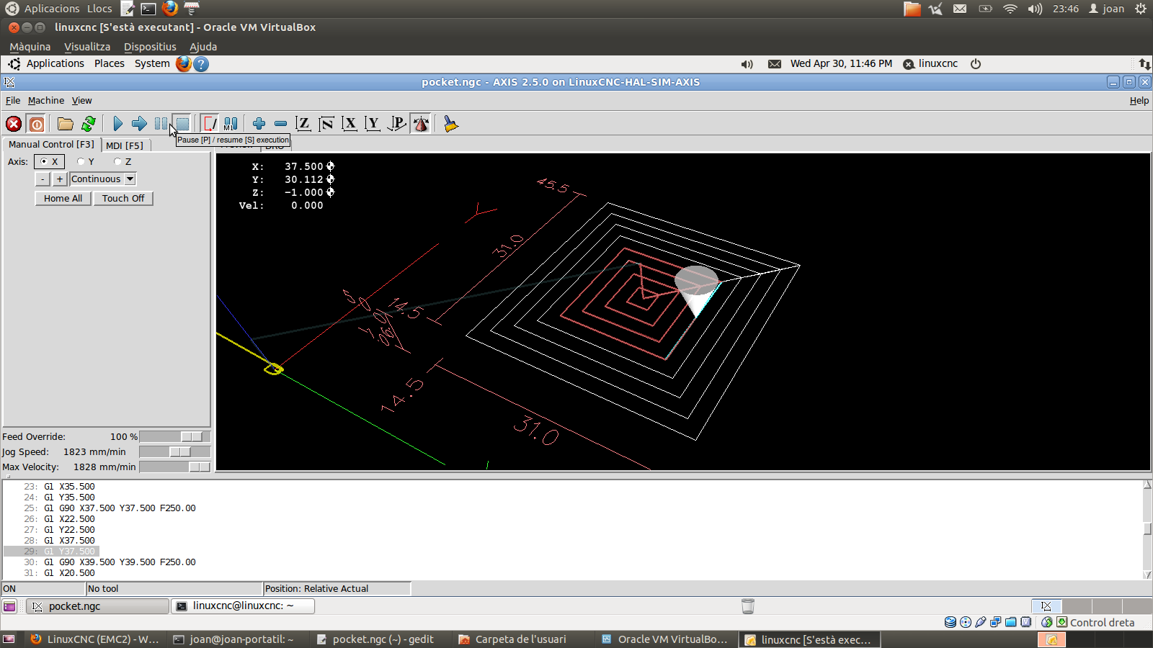1153x648 pixels.
Task: Switch to Z top view
Action: click(x=303, y=124)
